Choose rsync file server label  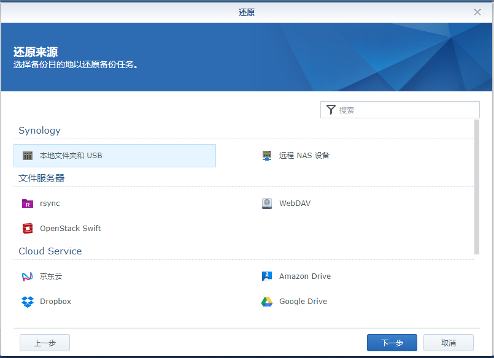point(50,204)
